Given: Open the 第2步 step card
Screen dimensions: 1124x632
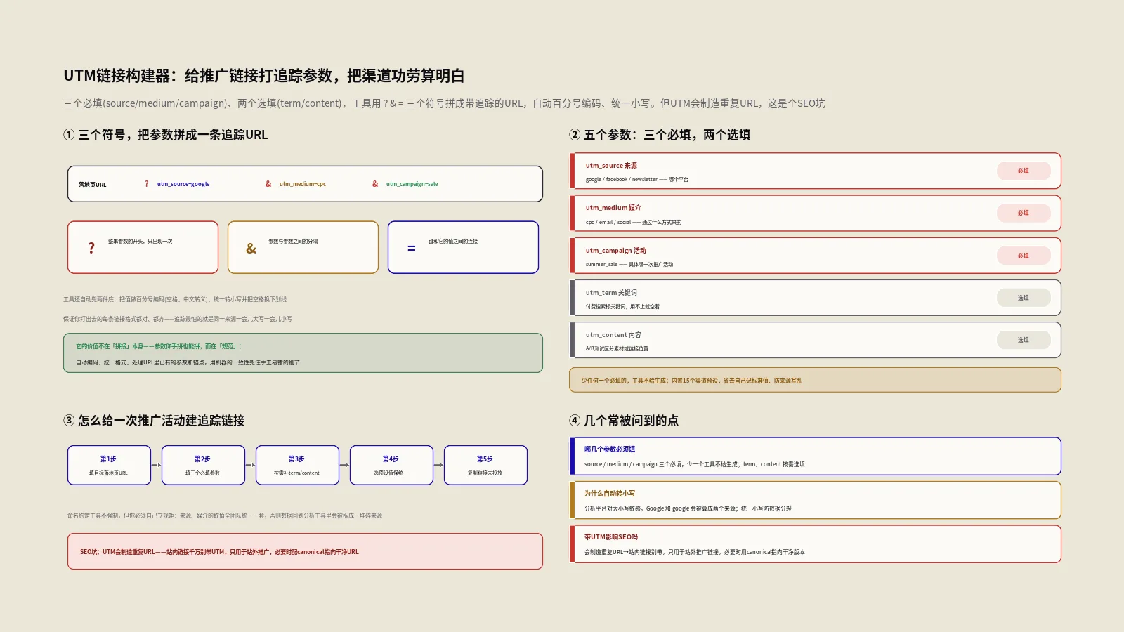Looking at the screenshot, I should tap(203, 465).
